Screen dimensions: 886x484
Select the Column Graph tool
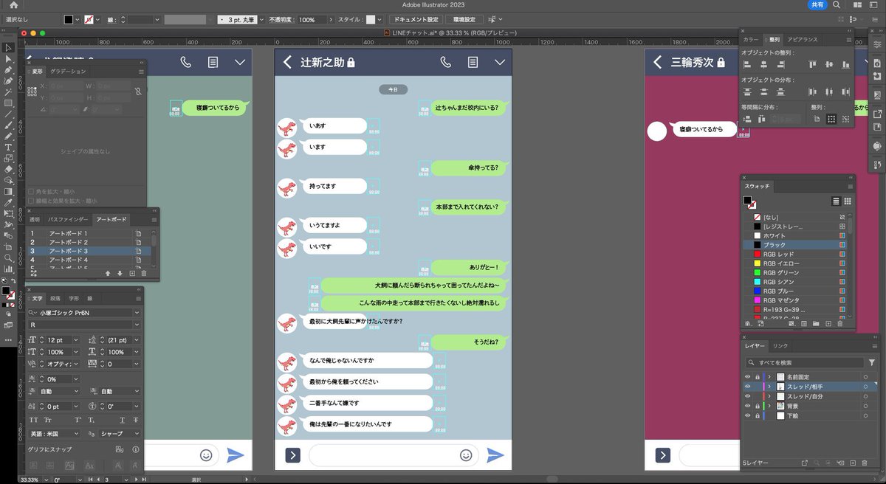pos(8,269)
